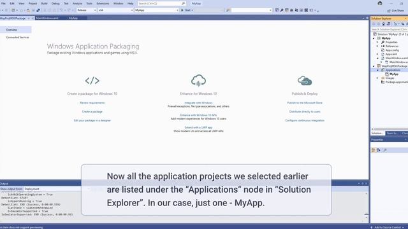Screen dimensions: 408x229
Task: Click the magnifier icon in the search box
Action: pyautogui.click(x=183, y=4)
